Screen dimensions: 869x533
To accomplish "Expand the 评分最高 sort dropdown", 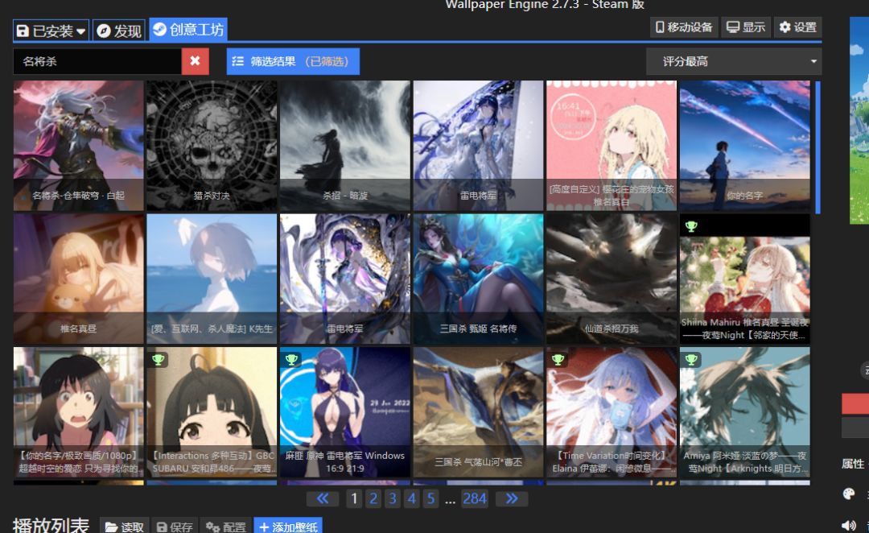I will [734, 61].
